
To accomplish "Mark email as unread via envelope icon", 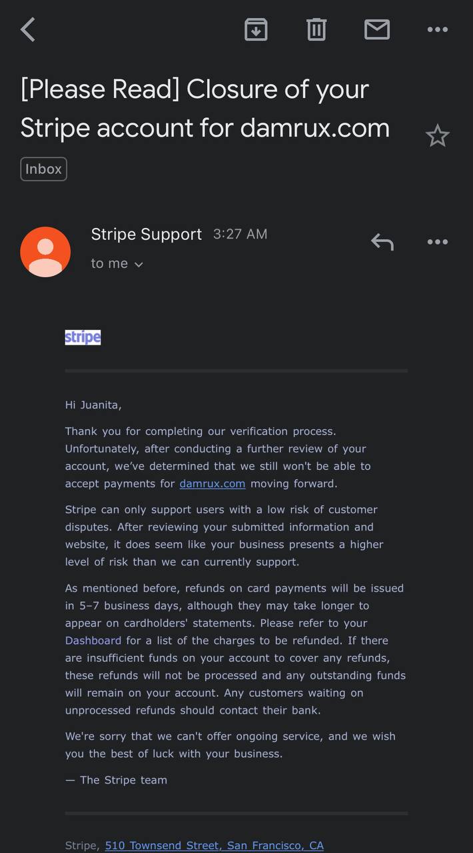I will (x=376, y=29).
